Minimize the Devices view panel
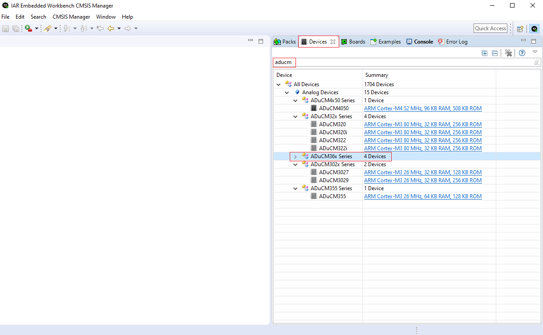Image resolution: width=543 pixels, height=335 pixels. (x=524, y=41)
